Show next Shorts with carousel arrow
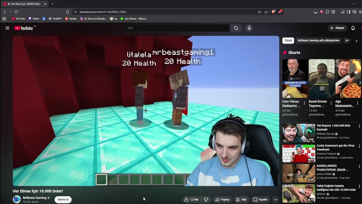The image size is (362, 204). click(x=360, y=82)
